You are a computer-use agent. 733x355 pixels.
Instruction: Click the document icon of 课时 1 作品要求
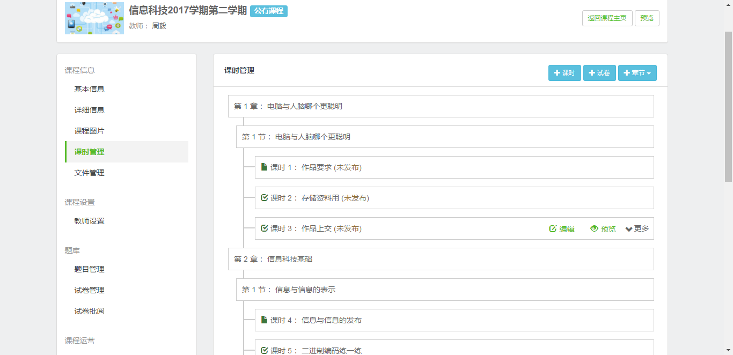(x=264, y=167)
